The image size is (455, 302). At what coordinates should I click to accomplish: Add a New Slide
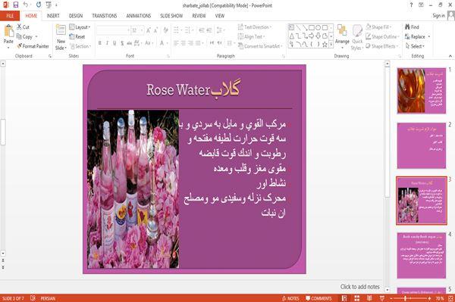click(61, 37)
